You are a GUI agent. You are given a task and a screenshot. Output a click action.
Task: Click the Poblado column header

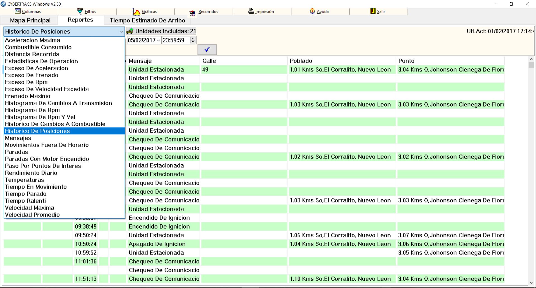pyautogui.click(x=341, y=61)
